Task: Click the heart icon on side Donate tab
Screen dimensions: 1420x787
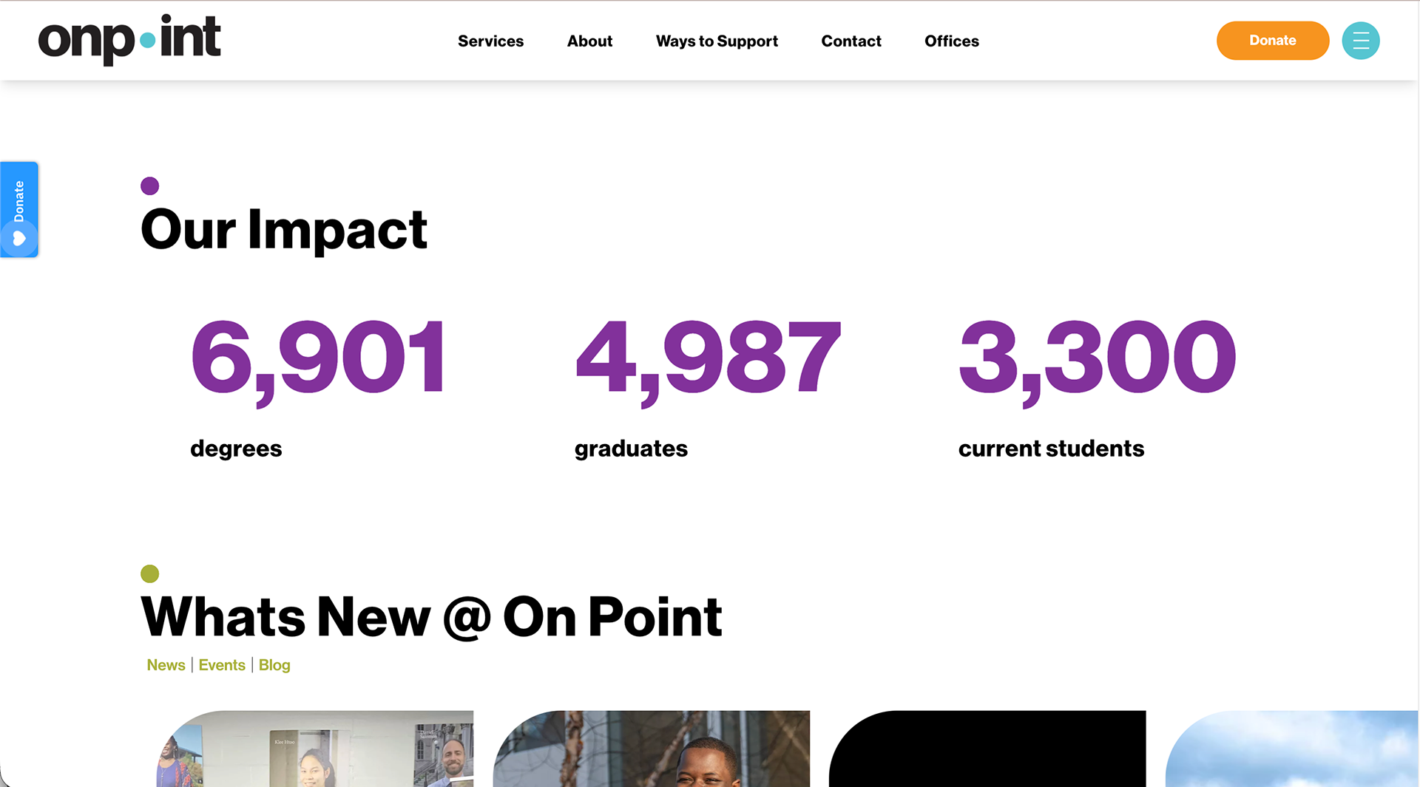Action: coord(19,239)
